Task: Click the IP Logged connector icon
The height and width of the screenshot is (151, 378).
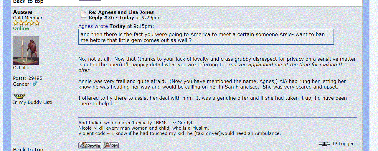Action: [324, 144]
